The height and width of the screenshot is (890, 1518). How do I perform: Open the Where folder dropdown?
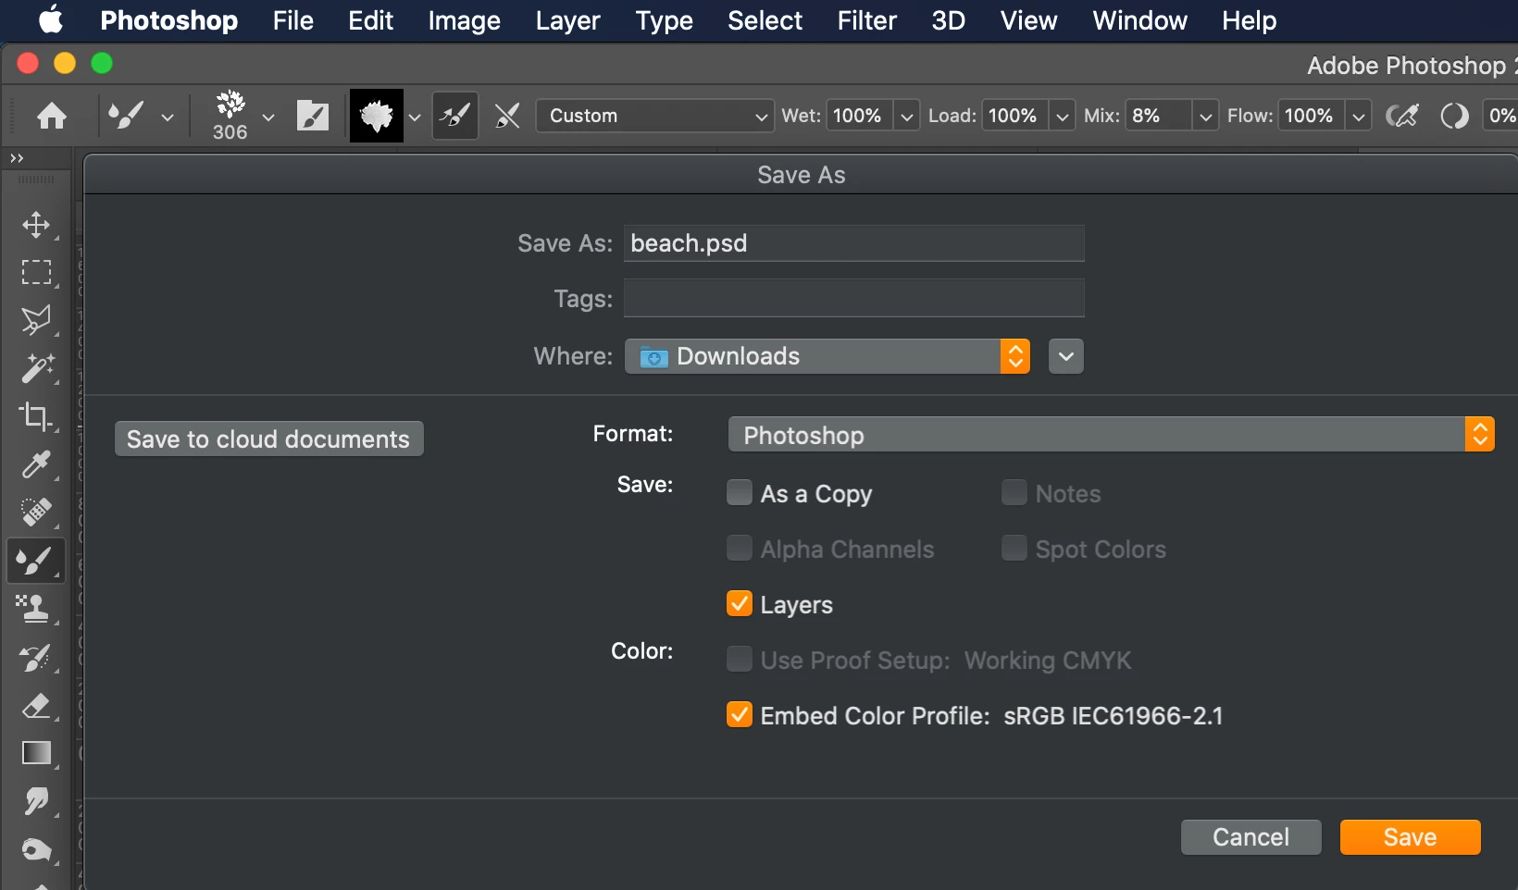pos(827,356)
